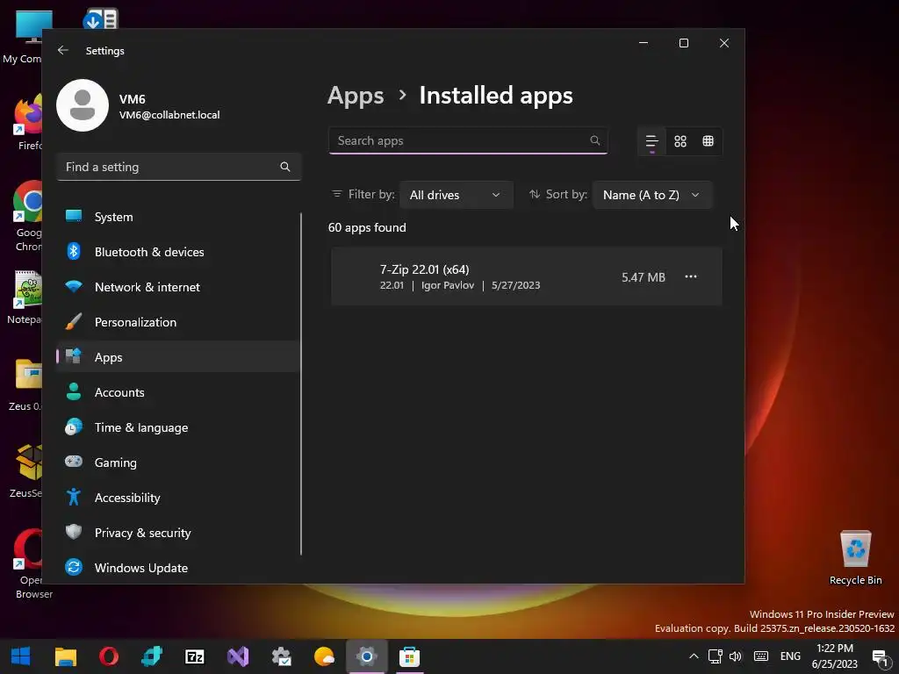The image size is (899, 674).
Task: Click the 60 apps found text
Action: coord(367,227)
